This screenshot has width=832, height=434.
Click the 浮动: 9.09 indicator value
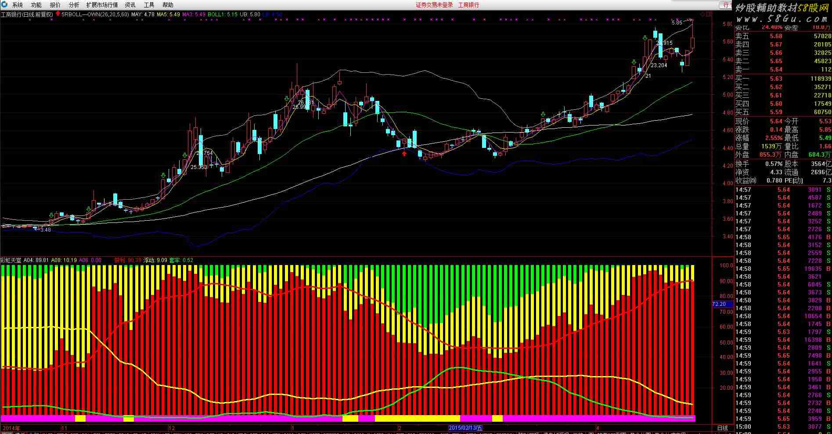click(155, 260)
